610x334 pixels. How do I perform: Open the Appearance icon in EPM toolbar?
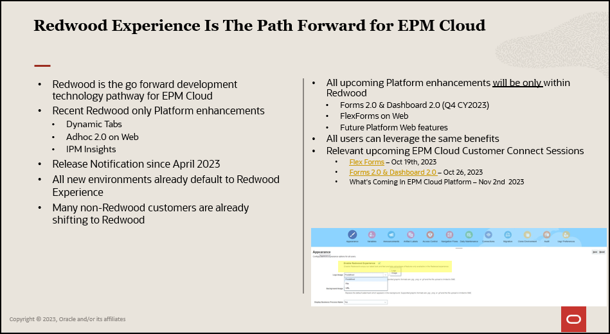pyautogui.click(x=352, y=234)
